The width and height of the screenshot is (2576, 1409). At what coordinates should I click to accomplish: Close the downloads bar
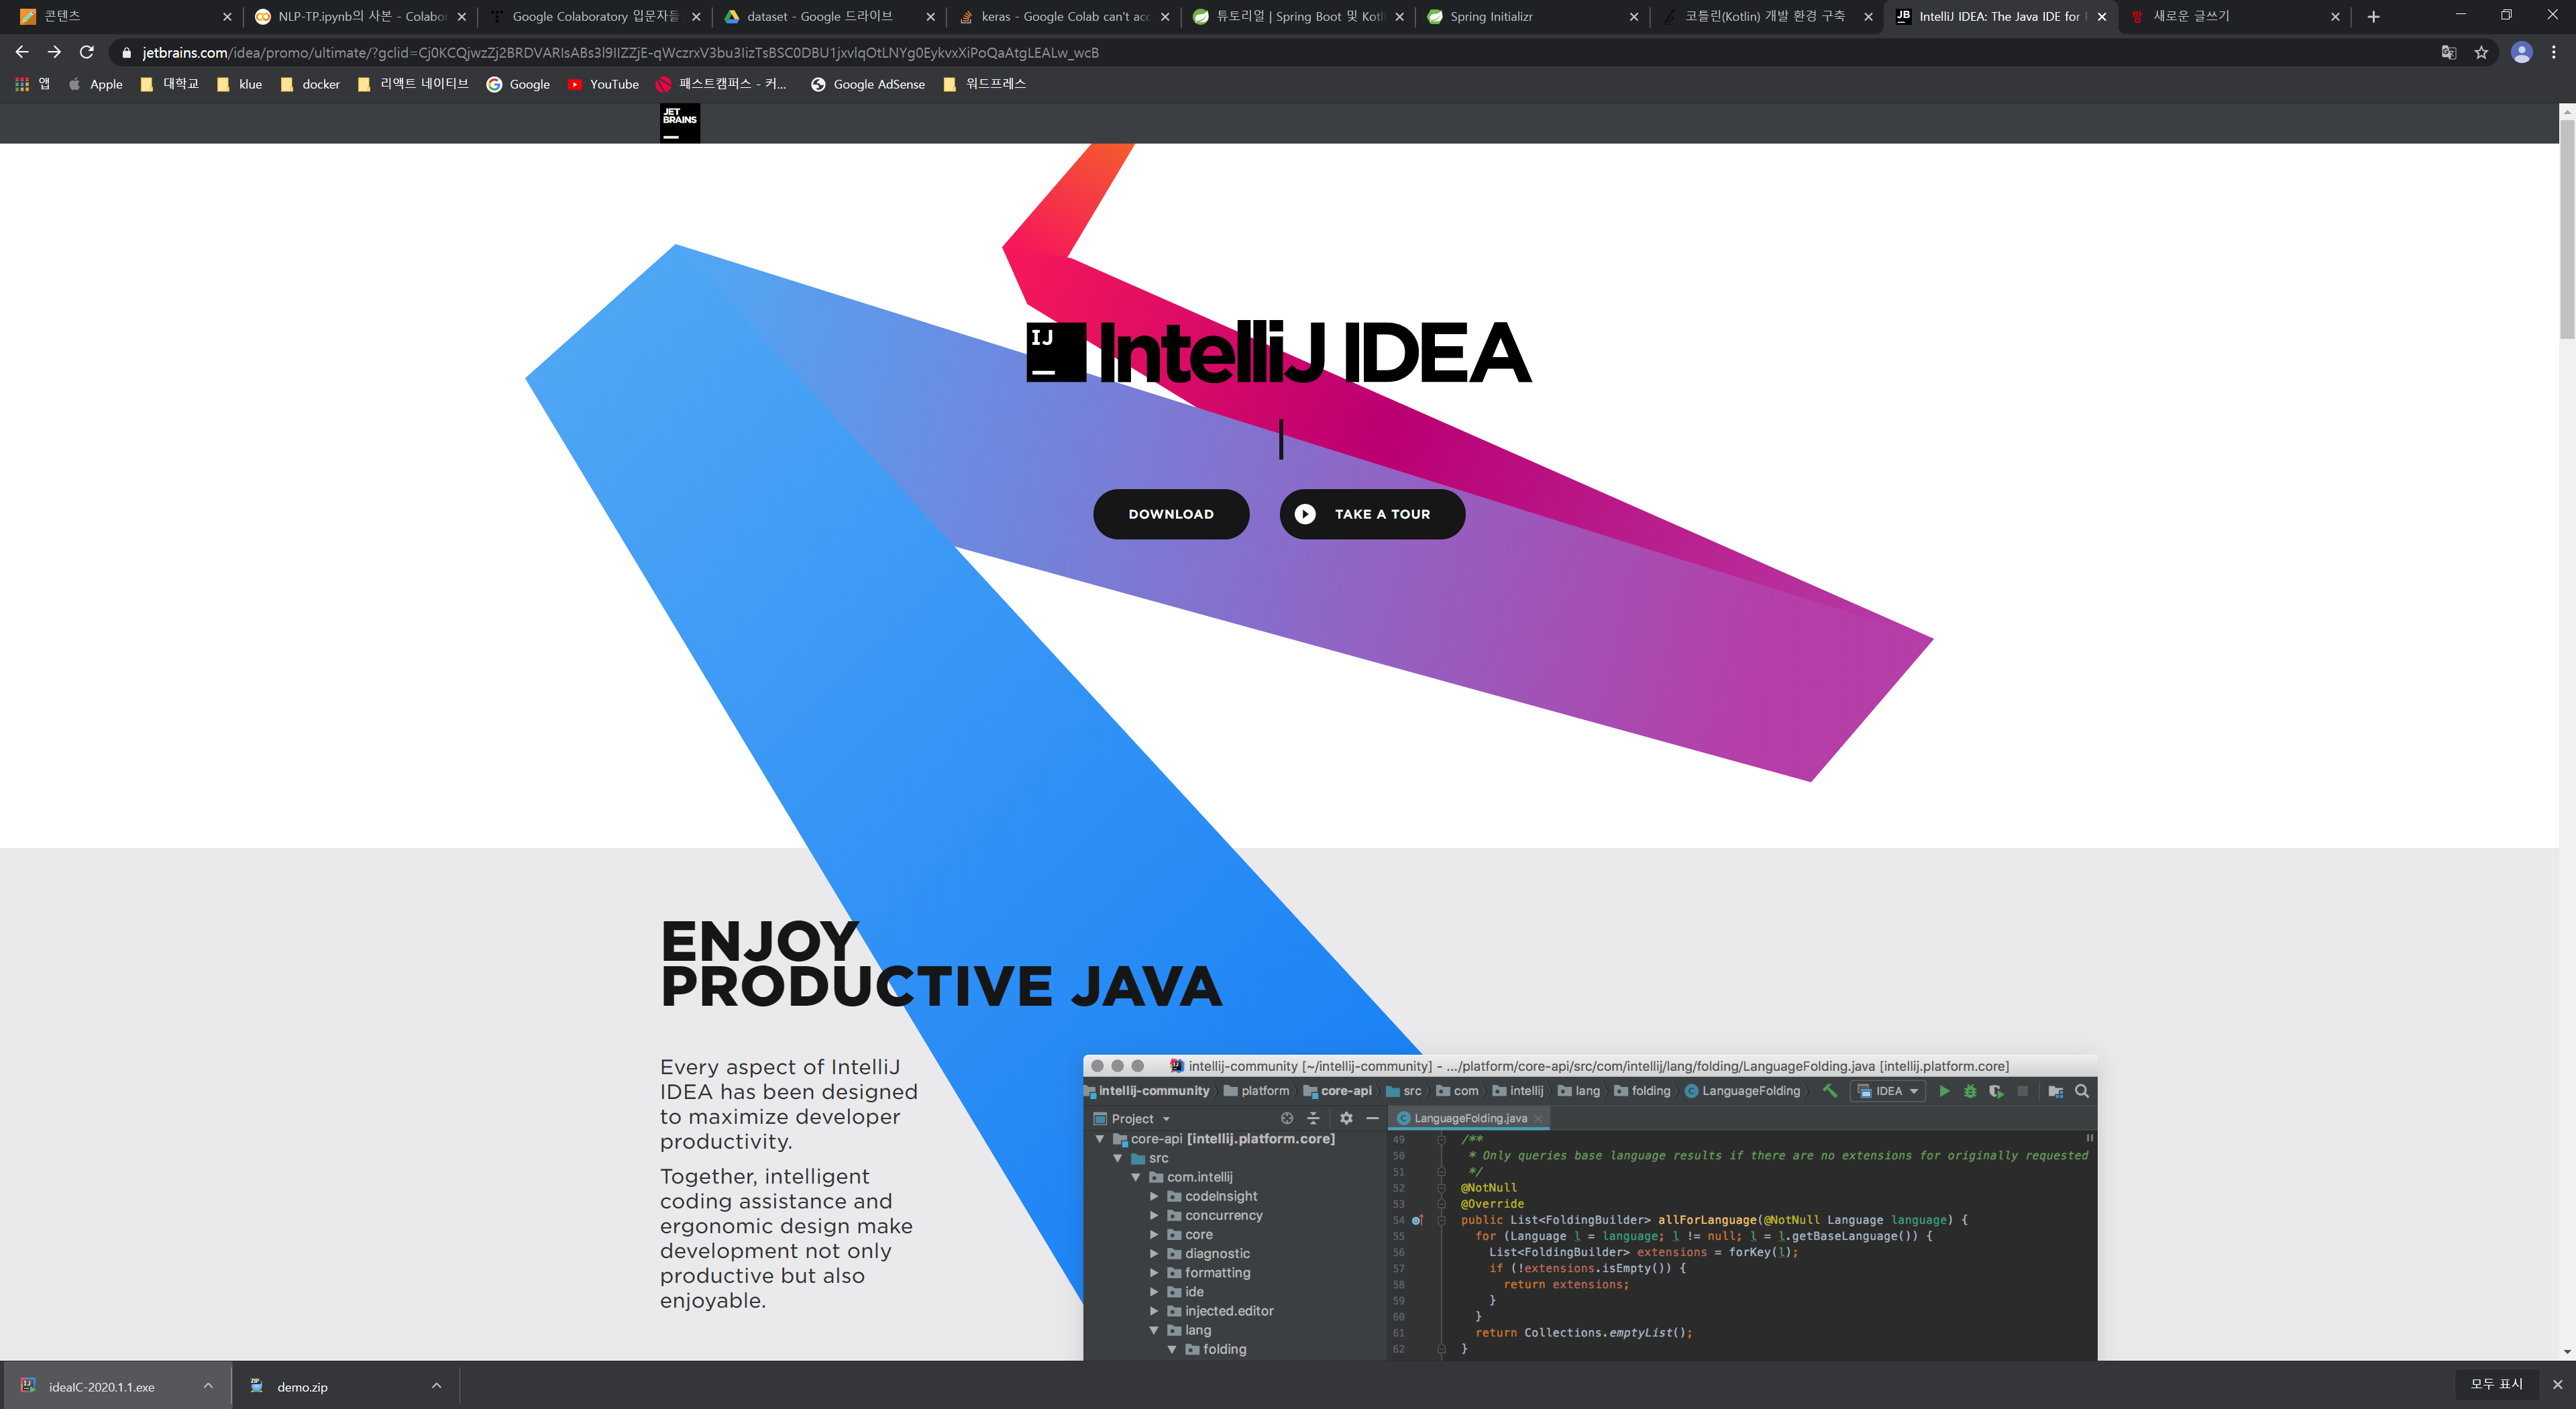pos(2557,1384)
